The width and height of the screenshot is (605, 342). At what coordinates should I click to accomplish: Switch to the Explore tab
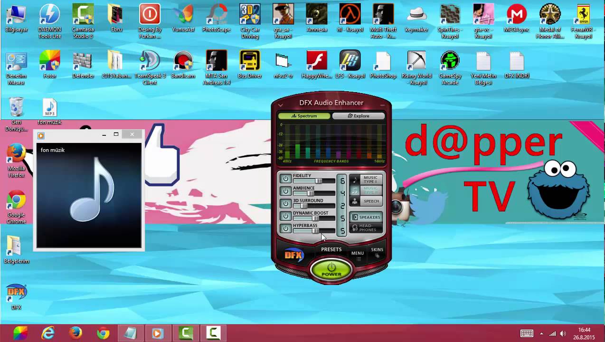(x=358, y=116)
